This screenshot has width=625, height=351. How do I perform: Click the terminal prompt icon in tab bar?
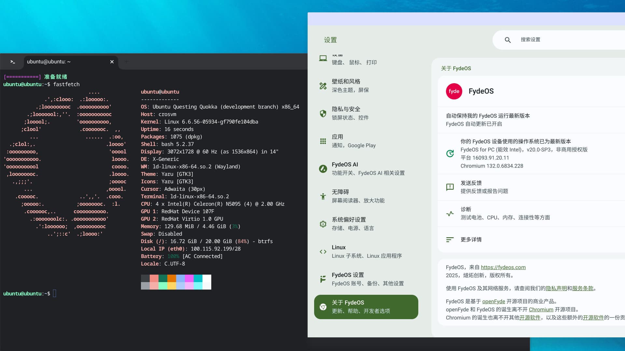point(13,62)
